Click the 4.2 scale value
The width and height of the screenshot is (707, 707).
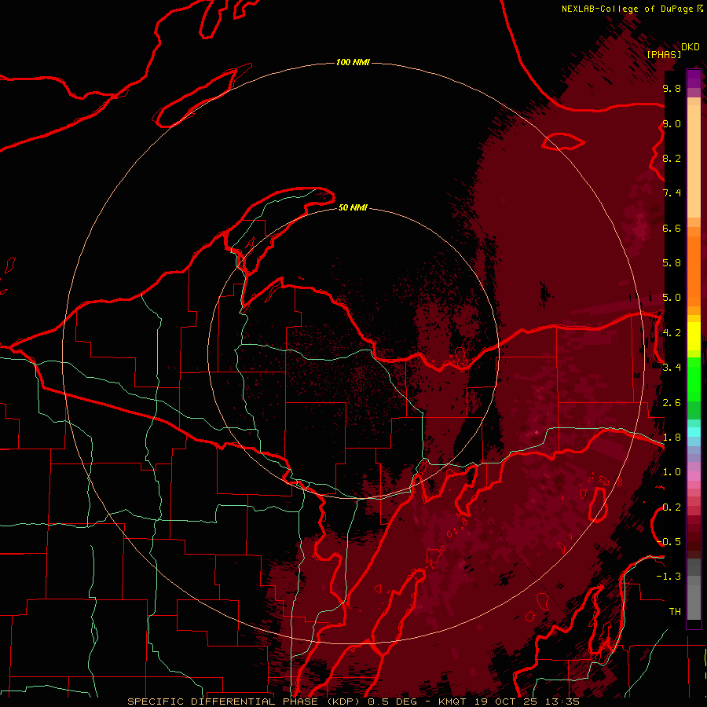pyautogui.click(x=672, y=333)
